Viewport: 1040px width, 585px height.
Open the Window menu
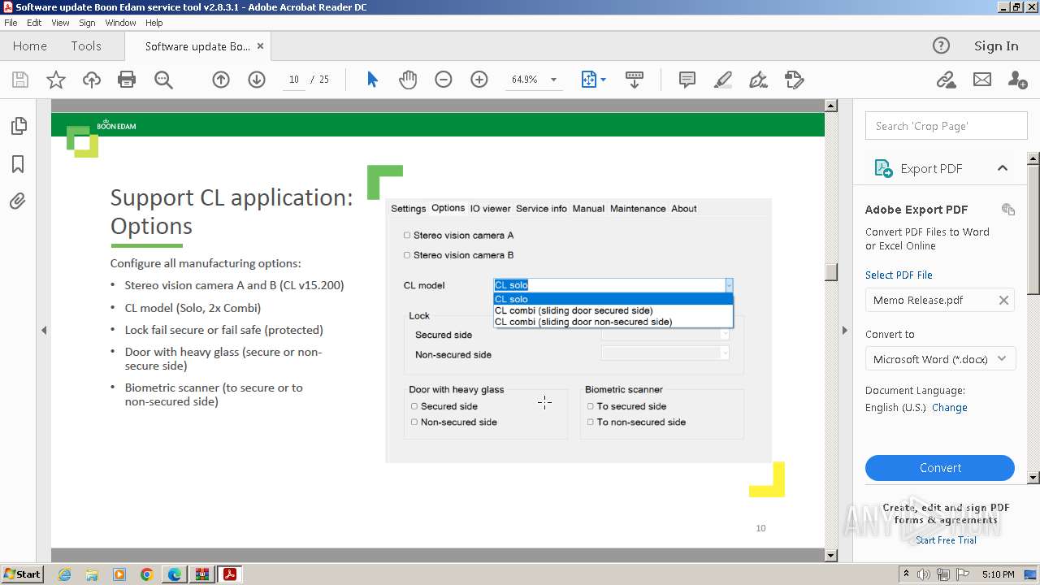pyautogui.click(x=120, y=23)
